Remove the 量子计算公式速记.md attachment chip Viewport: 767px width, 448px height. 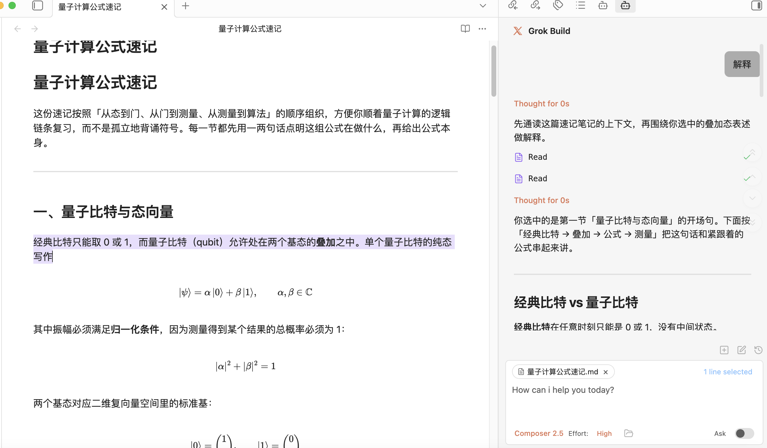[606, 372]
